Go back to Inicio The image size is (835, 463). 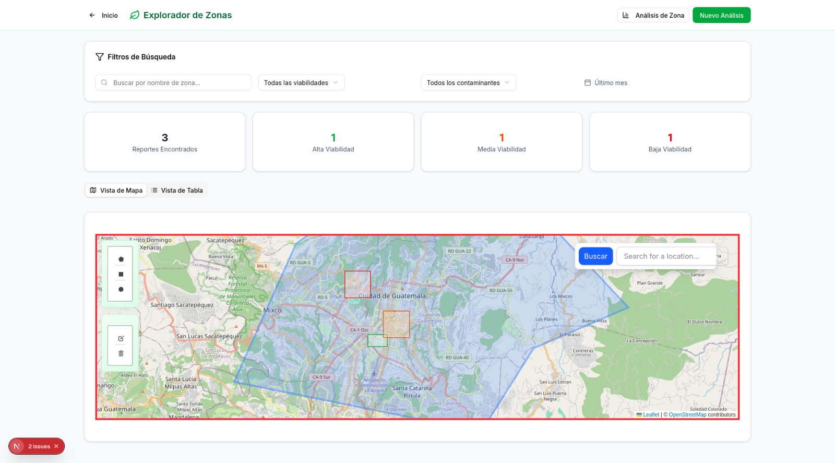(103, 15)
